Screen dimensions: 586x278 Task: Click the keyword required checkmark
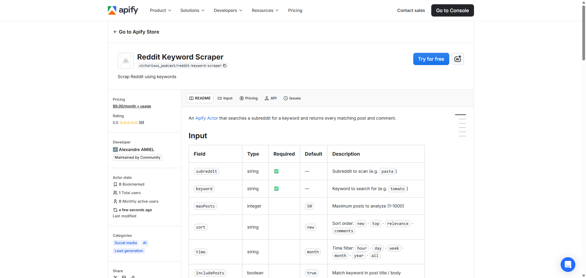click(276, 189)
